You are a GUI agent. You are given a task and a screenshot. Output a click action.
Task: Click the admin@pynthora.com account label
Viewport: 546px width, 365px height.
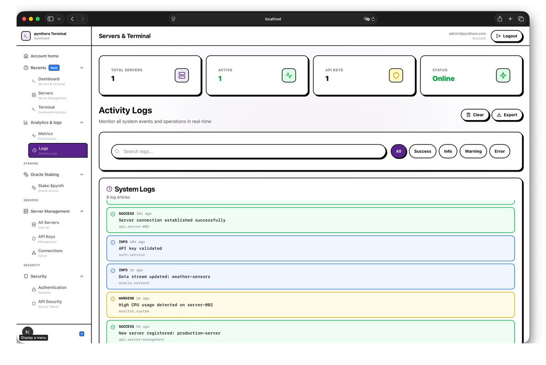pos(467,34)
